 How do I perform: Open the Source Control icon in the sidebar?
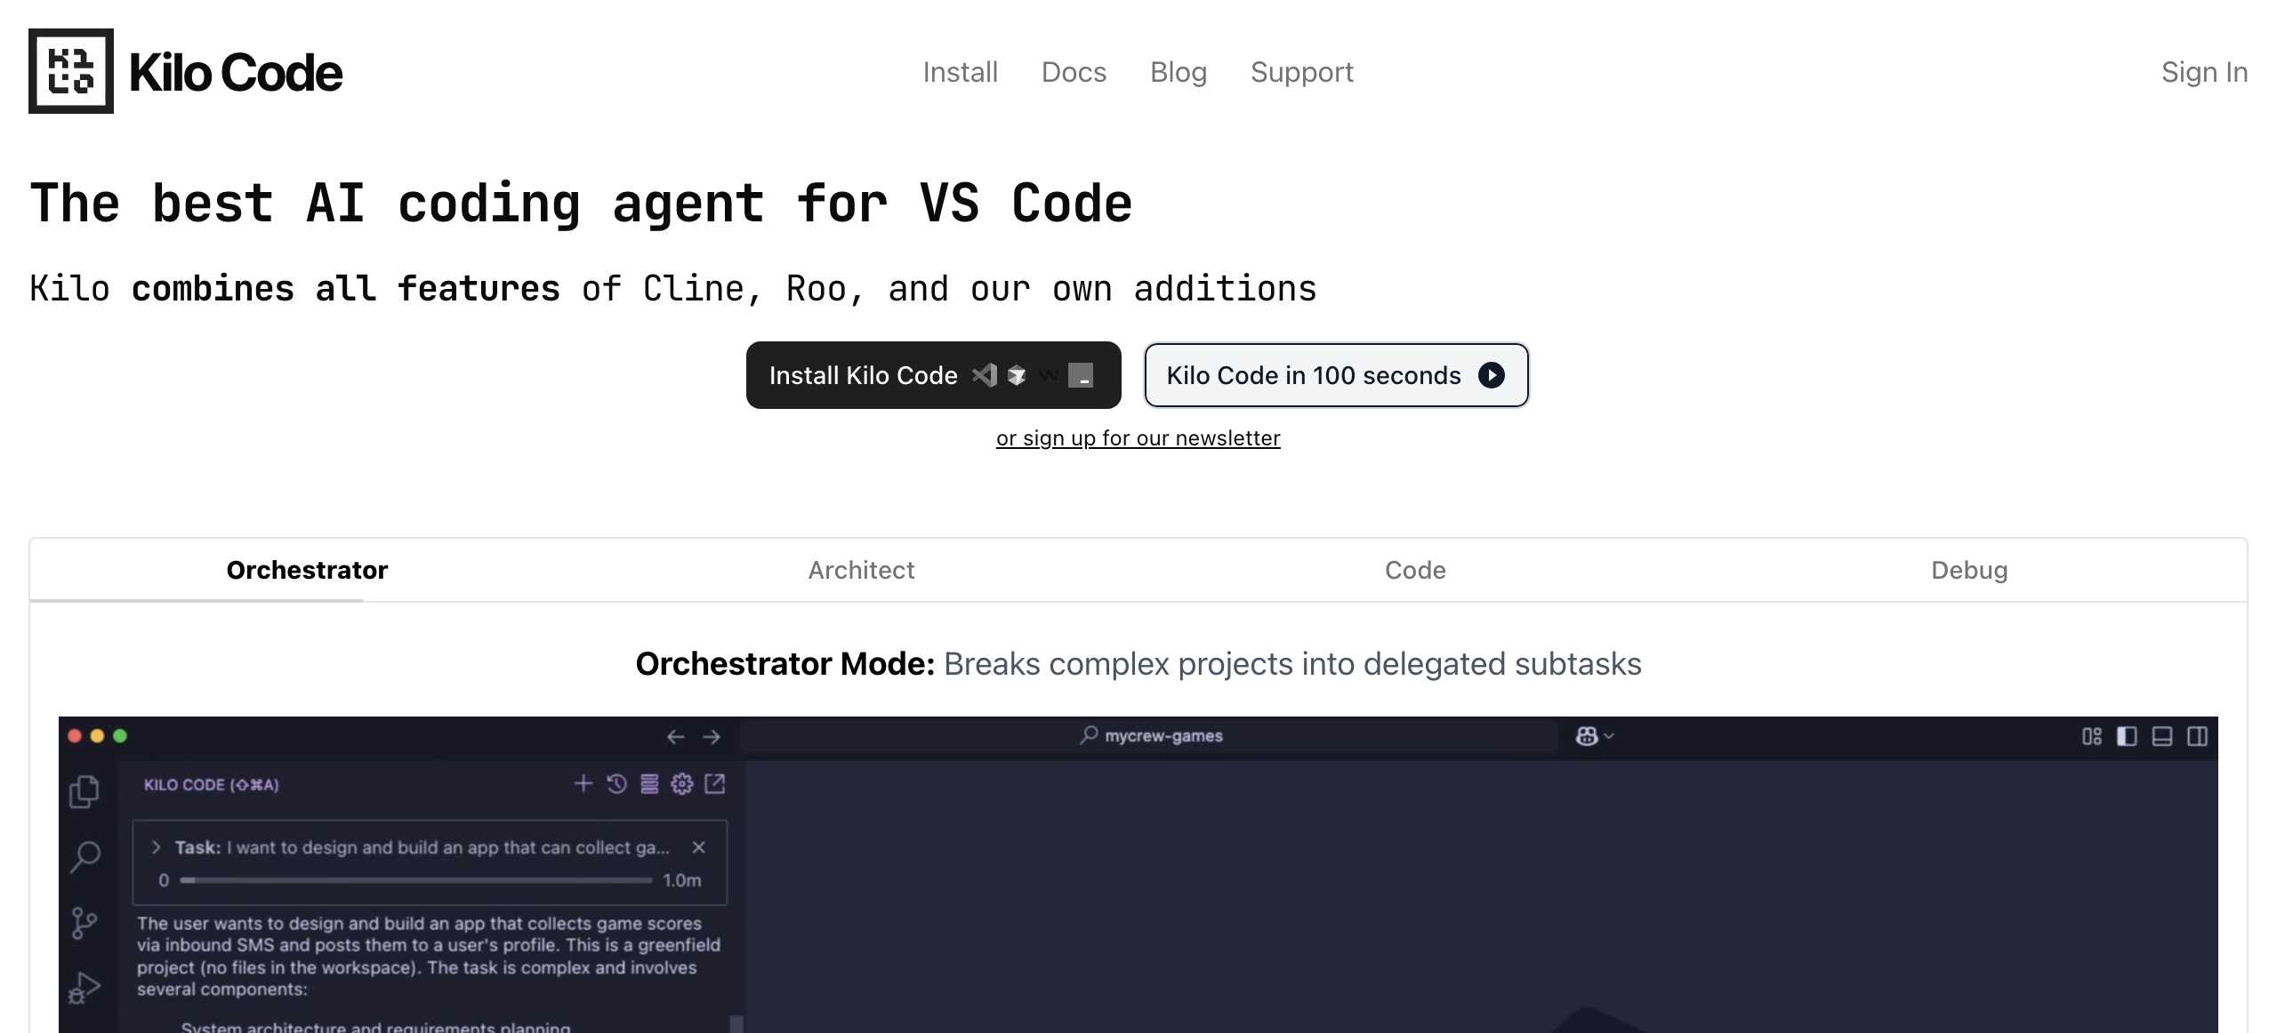tap(84, 923)
